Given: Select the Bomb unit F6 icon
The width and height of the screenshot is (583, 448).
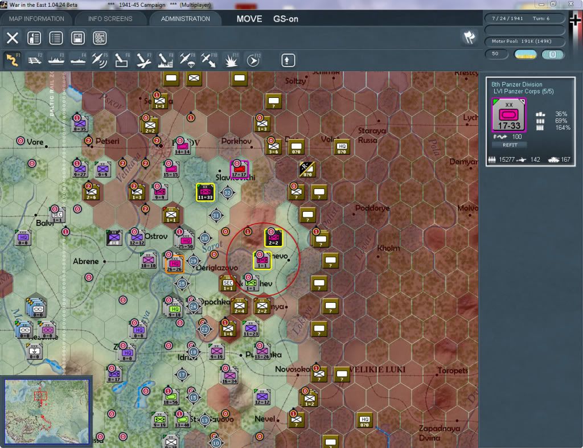Looking at the screenshot, I should pos(122,60).
